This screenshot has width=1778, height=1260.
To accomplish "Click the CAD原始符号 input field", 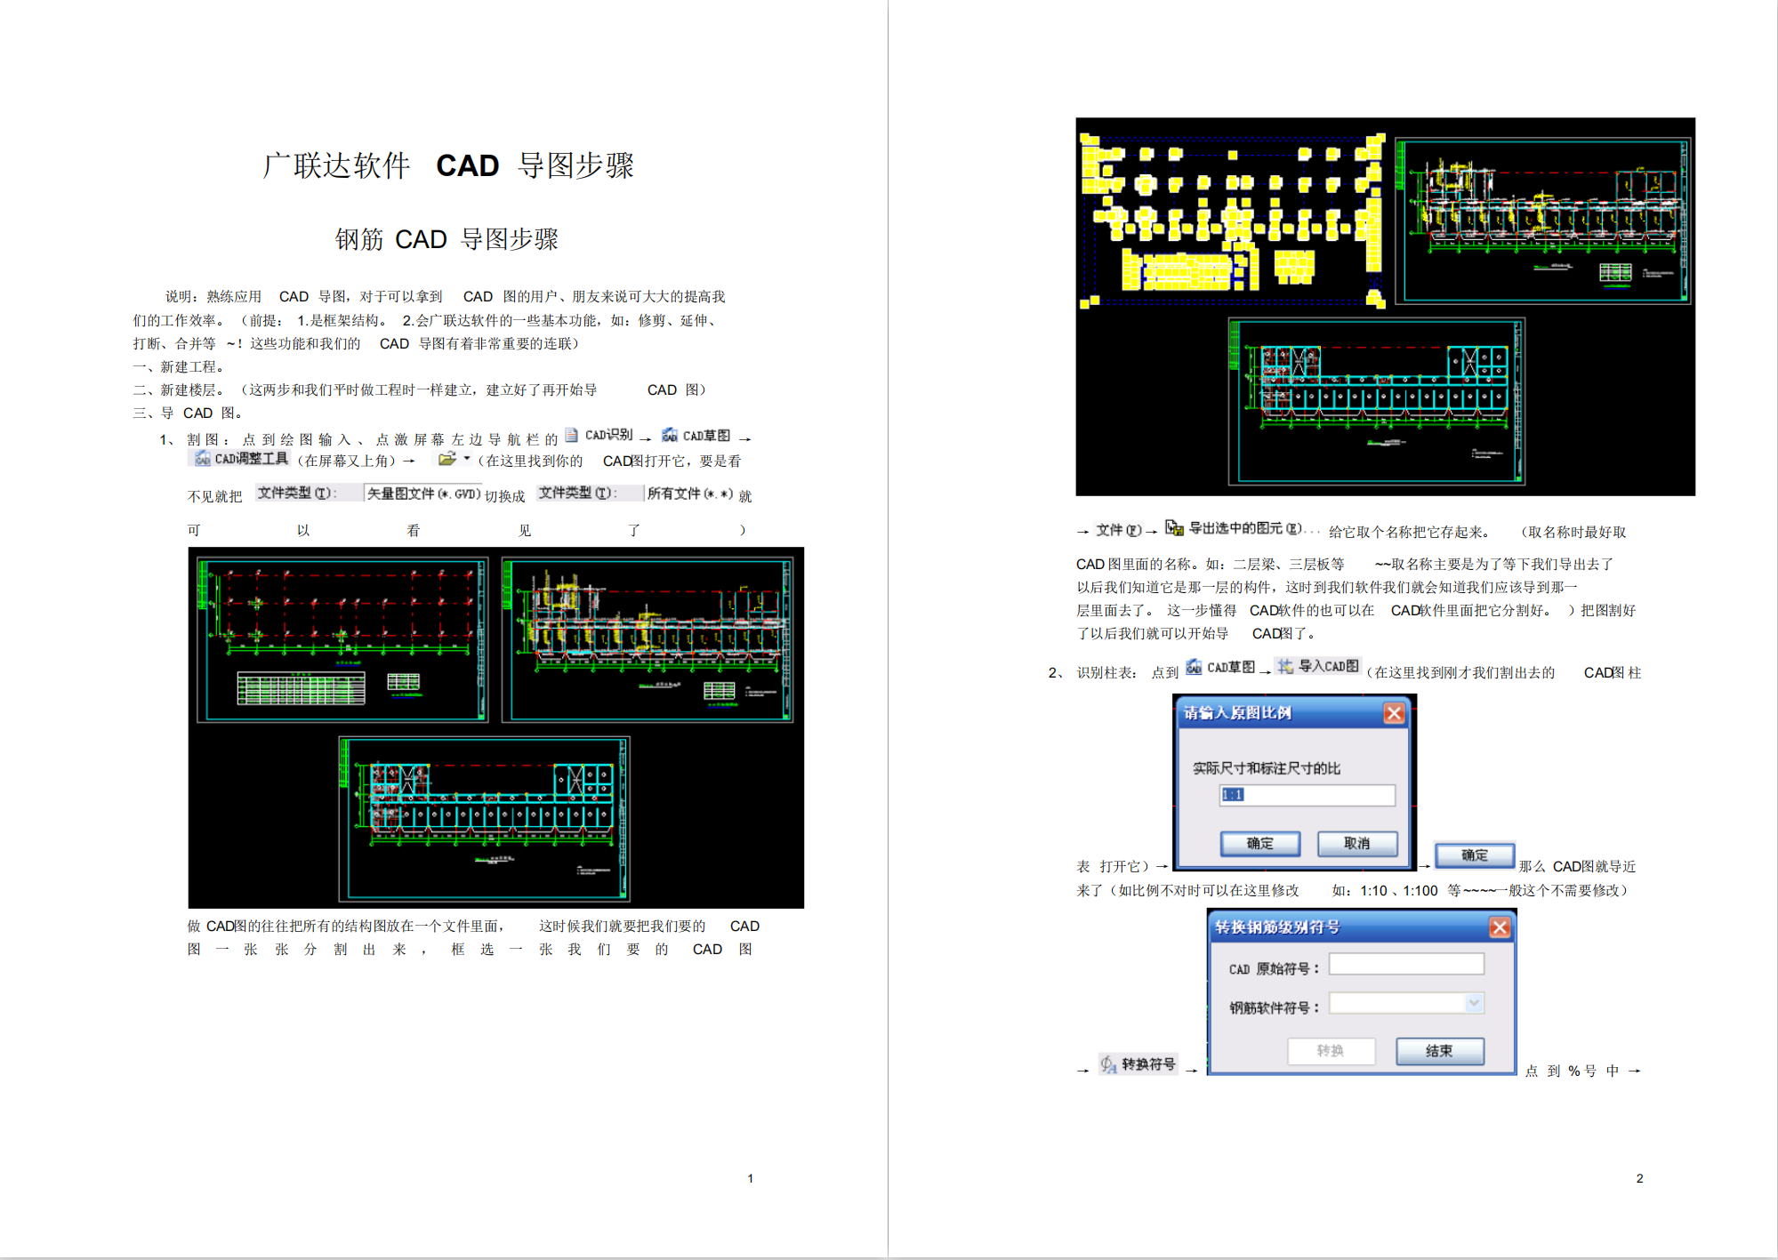I will tap(1406, 965).
